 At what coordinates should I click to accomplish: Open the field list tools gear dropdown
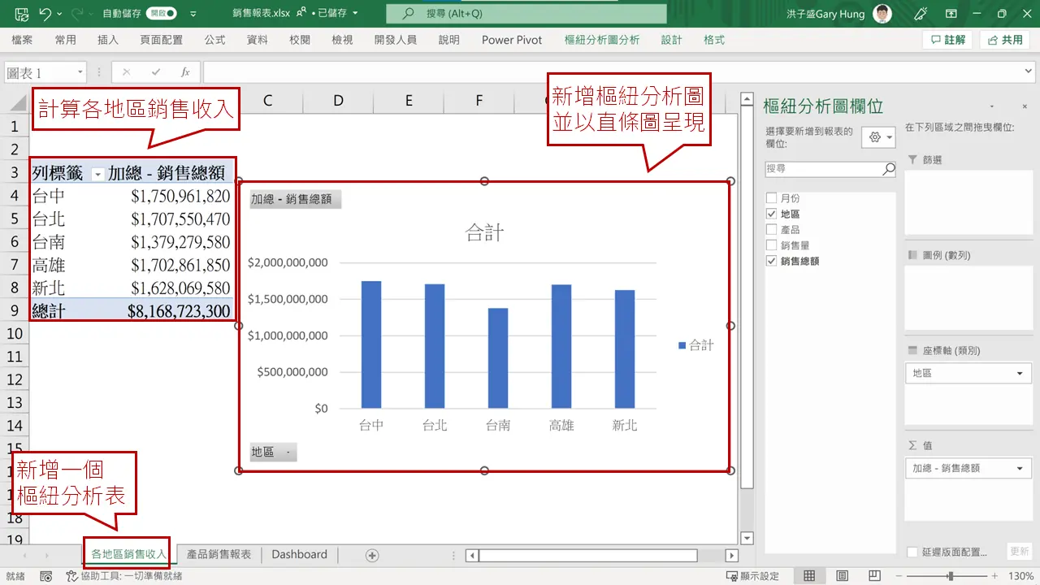click(x=878, y=137)
